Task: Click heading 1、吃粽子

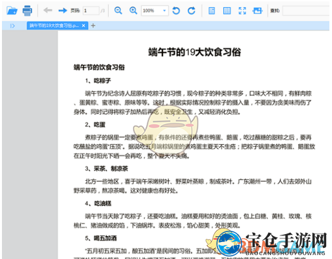Action: [98, 81]
